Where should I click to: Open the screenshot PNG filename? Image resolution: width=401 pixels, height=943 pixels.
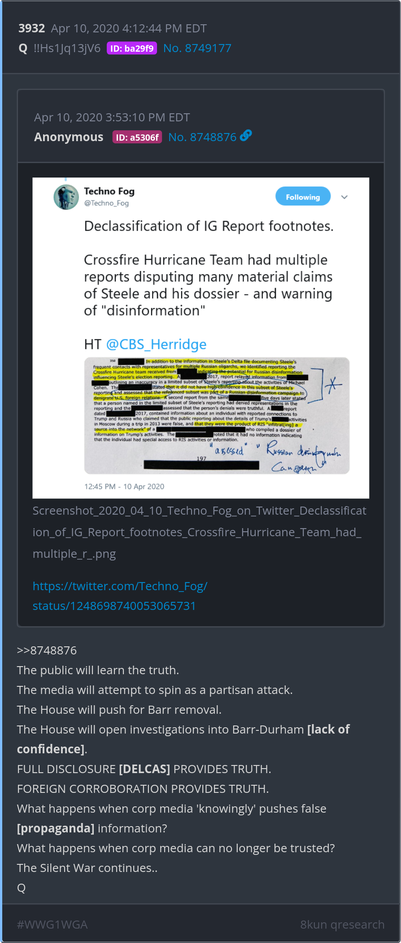pyautogui.click(x=200, y=532)
